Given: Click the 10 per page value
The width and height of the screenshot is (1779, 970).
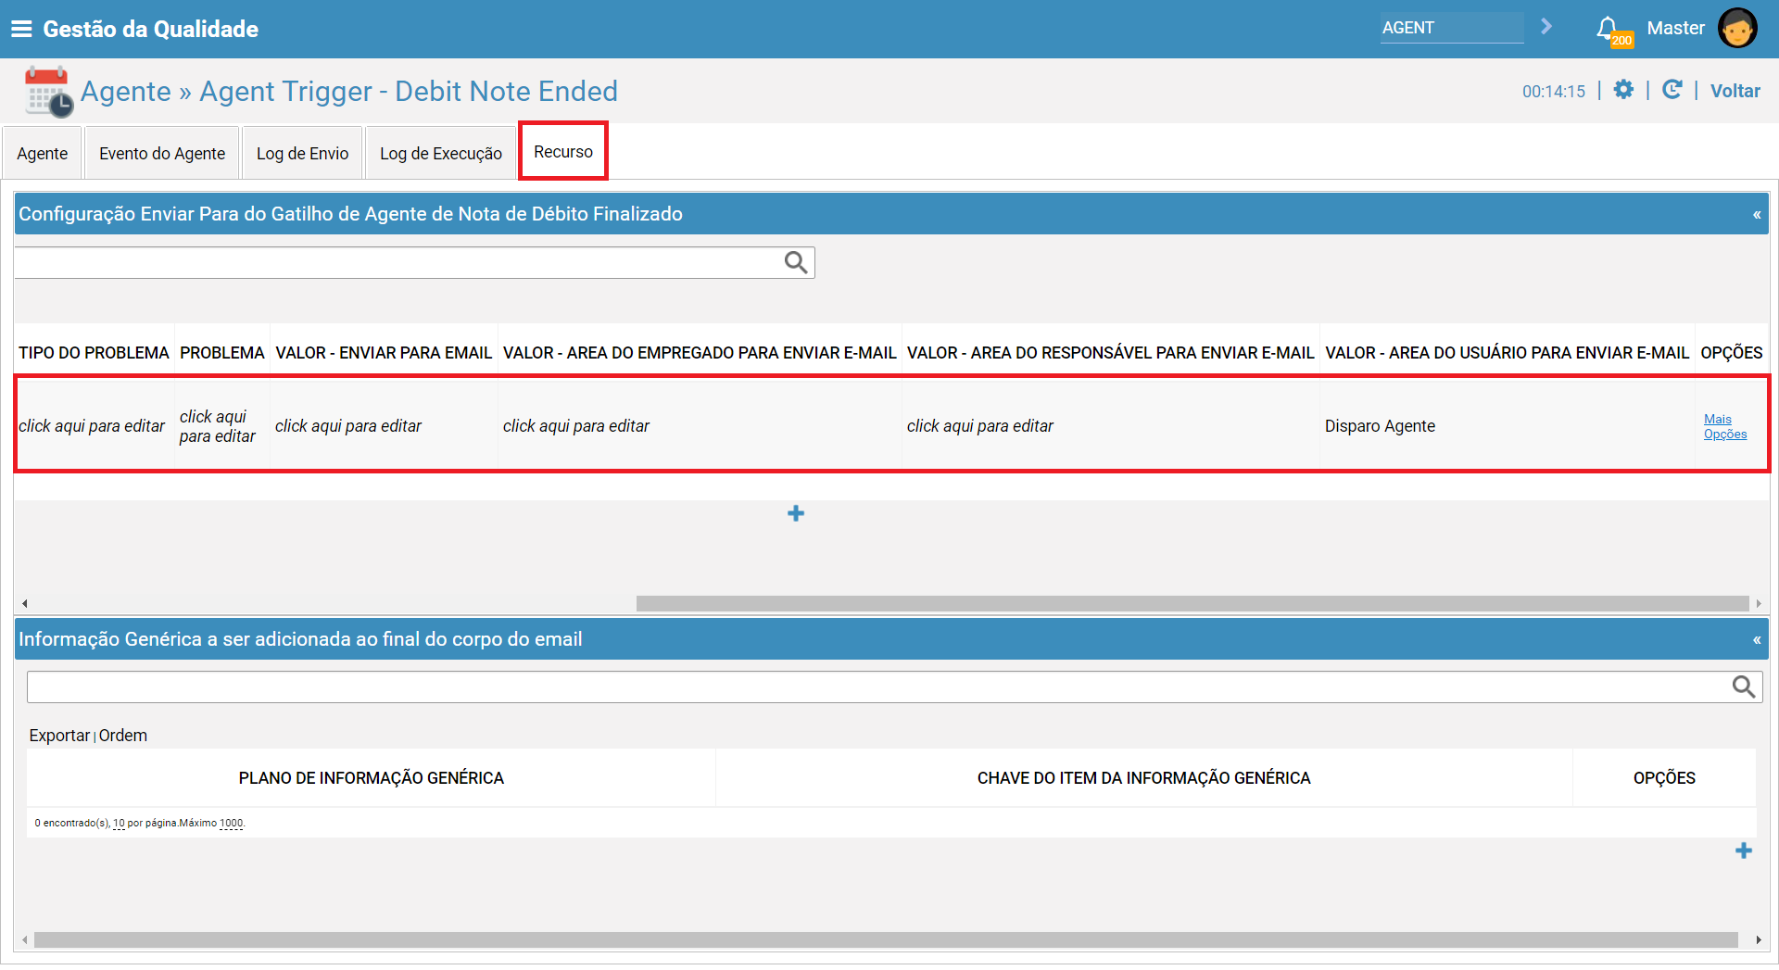Looking at the screenshot, I should click(119, 824).
